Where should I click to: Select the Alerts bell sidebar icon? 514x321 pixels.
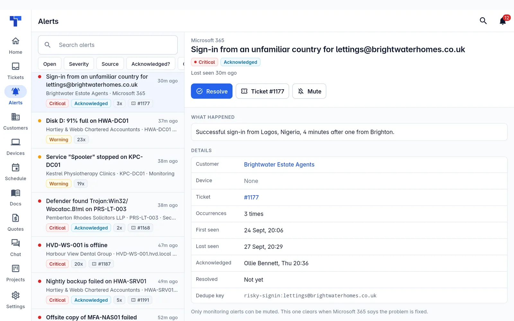point(15,91)
